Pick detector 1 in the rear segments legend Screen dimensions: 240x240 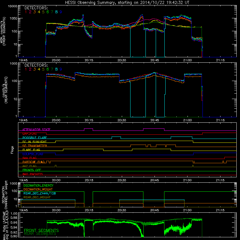(x=26, y=69)
